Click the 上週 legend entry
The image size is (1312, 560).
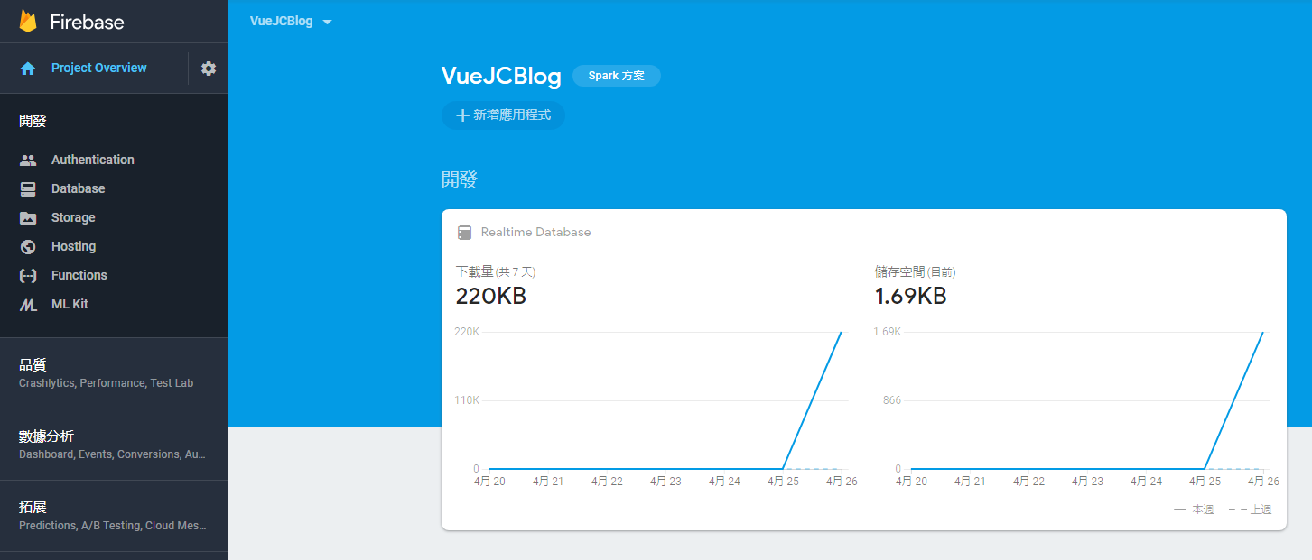click(1250, 510)
